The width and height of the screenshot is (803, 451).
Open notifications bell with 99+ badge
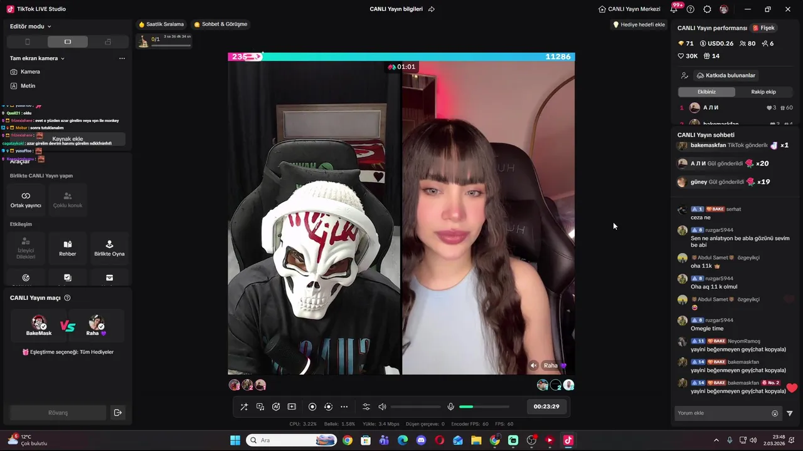point(675,9)
